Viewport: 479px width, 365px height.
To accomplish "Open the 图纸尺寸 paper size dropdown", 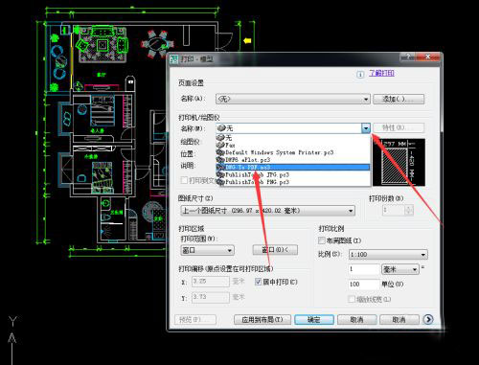I will [x=267, y=211].
